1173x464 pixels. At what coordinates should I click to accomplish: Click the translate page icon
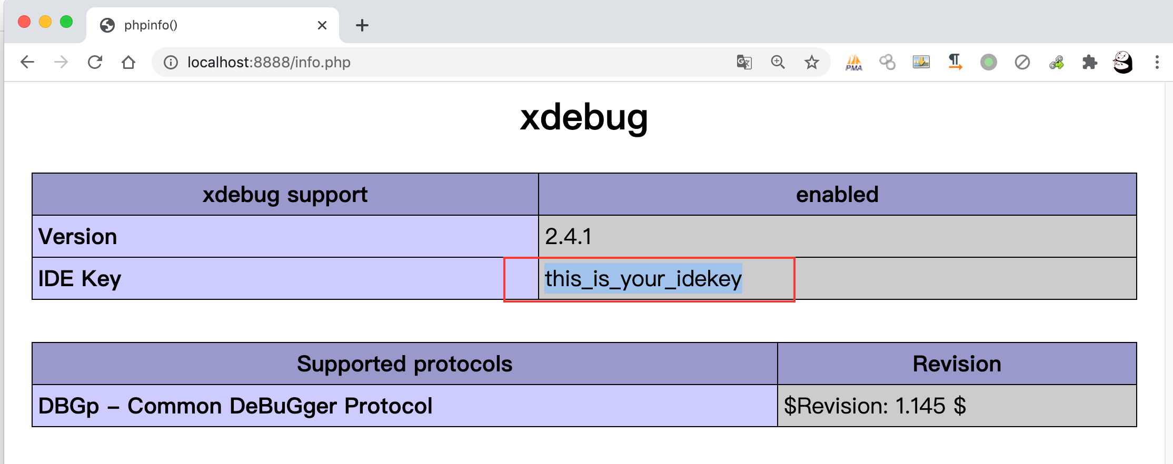click(x=744, y=62)
